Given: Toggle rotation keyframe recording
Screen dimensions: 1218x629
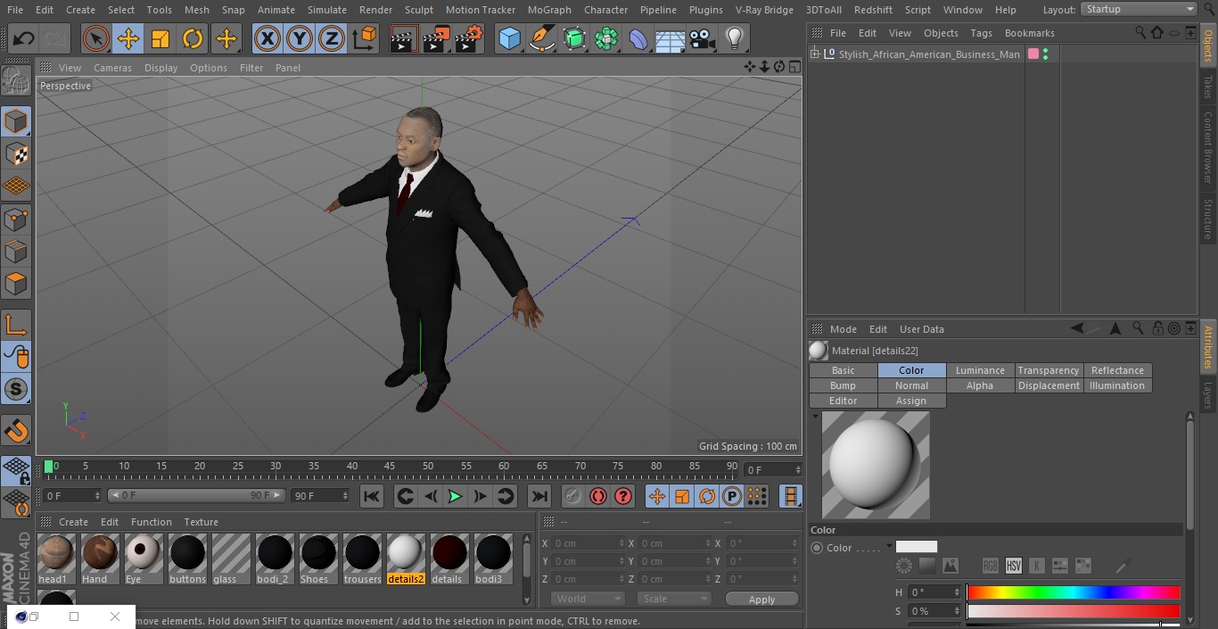Looking at the screenshot, I should 707,496.
